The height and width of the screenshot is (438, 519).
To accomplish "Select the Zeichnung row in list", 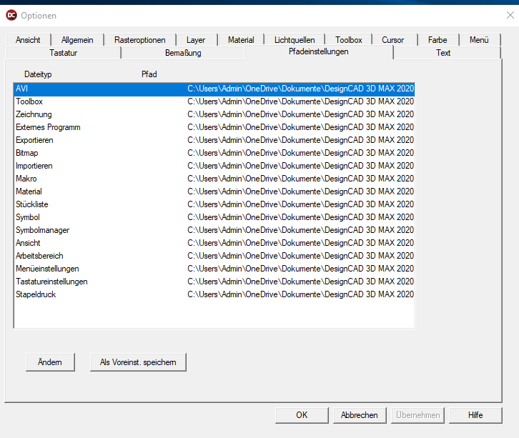I will click(34, 114).
